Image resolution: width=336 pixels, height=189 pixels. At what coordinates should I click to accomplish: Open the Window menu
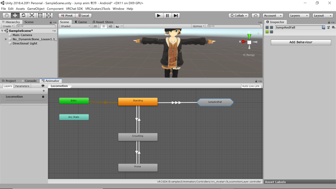118,9
